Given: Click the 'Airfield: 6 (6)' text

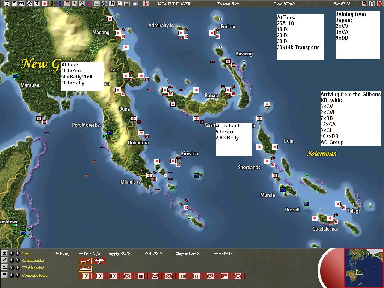Looking at the screenshot, I should click(x=89, y=253).
